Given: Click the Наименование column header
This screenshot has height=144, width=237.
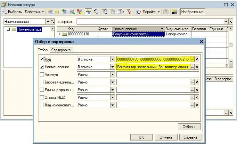Looking at the screenshot, I should [x=138, y=29].
